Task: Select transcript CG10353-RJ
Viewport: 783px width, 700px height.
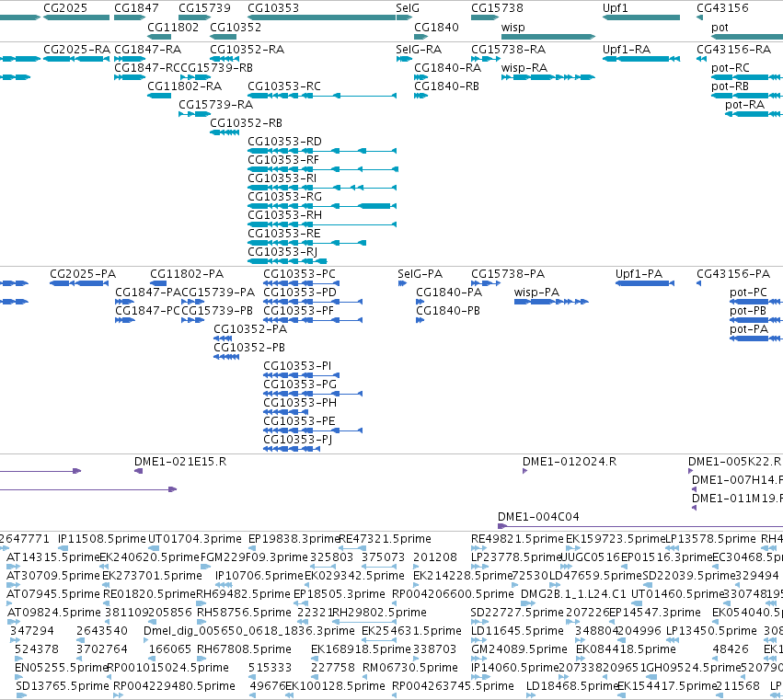Action: pyautogui.click(x=288, y=261)
